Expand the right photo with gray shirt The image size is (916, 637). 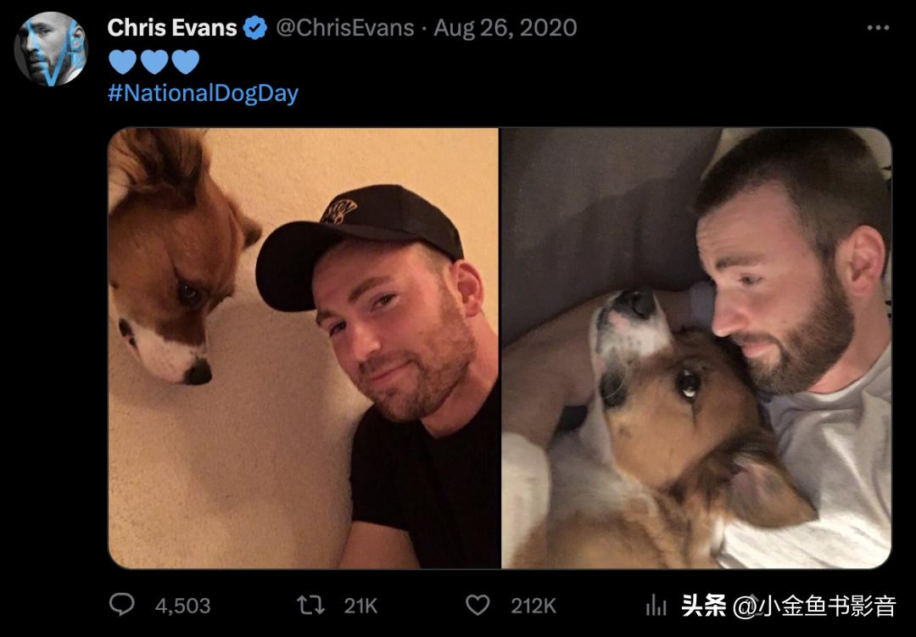pos(696,348)
